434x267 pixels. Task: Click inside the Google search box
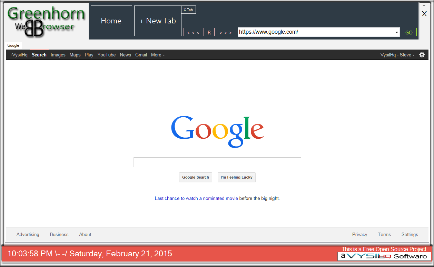217,162
